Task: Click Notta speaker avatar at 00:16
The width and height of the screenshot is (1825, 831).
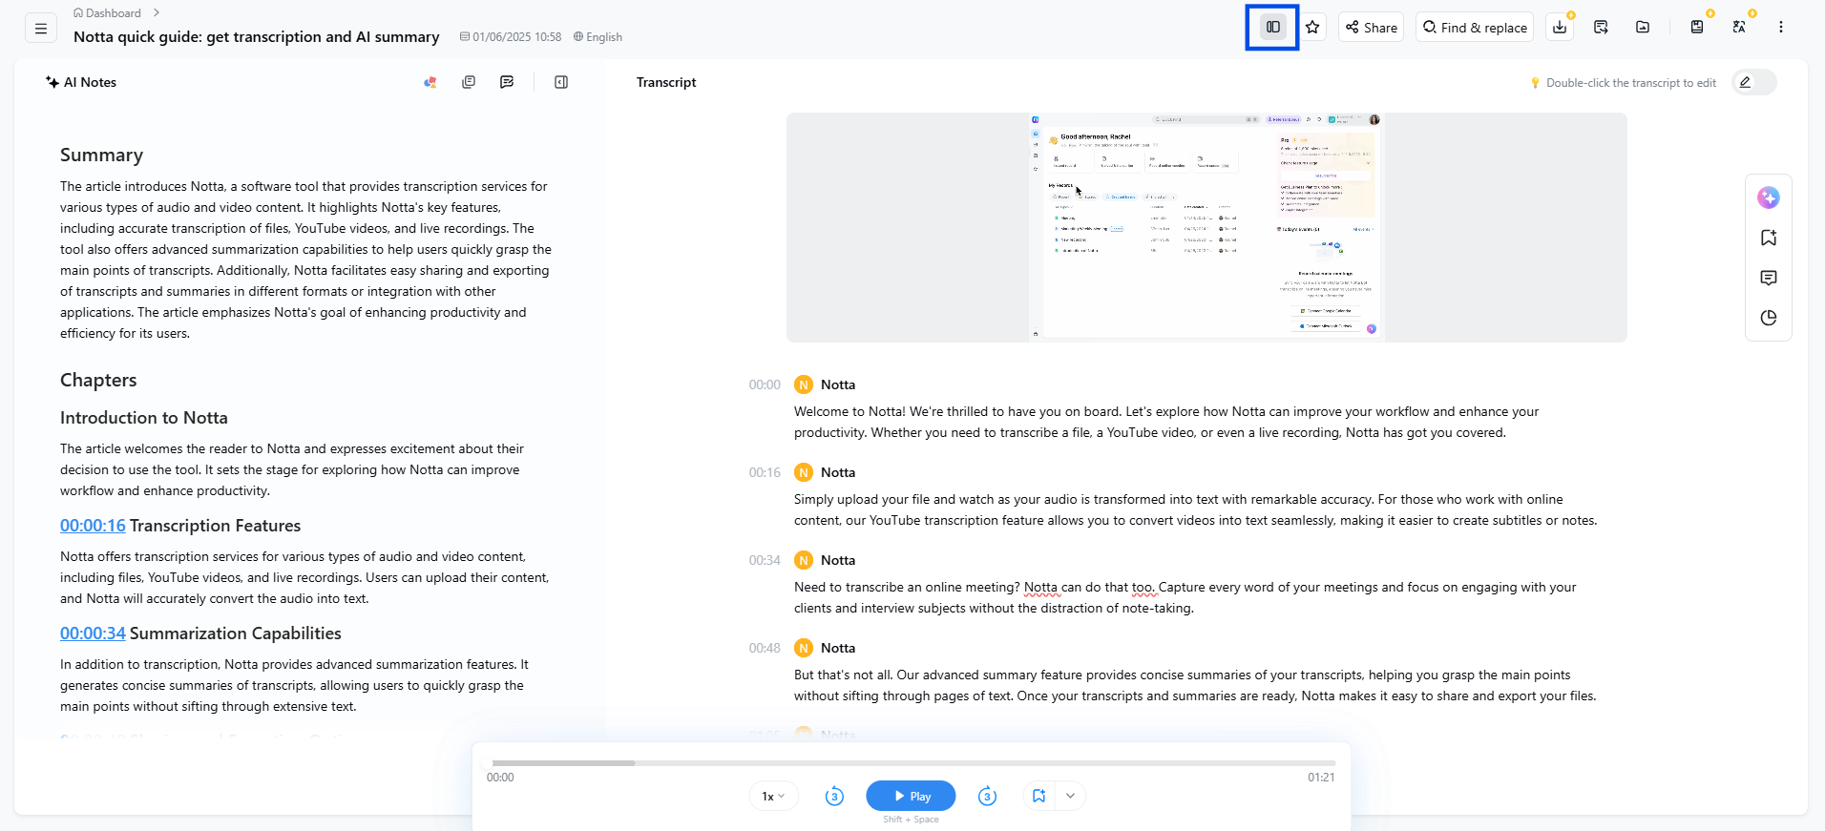Action: [804, 472]
